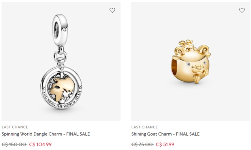Click the flower tuft on the goat's head

click(187, 44)
